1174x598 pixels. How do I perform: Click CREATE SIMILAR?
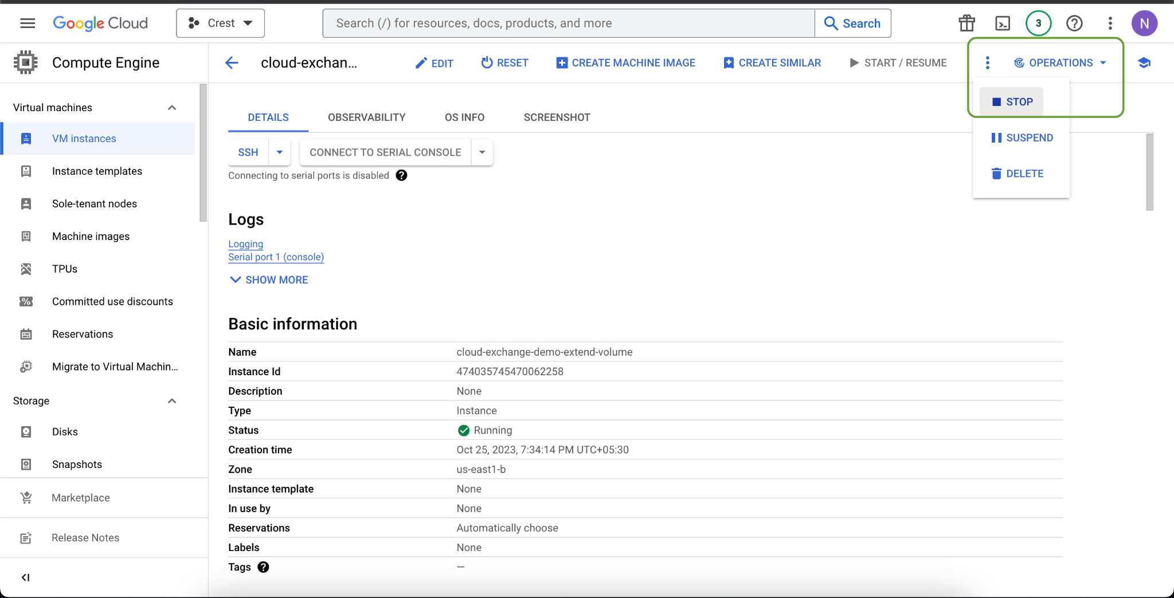coord(772,63)
